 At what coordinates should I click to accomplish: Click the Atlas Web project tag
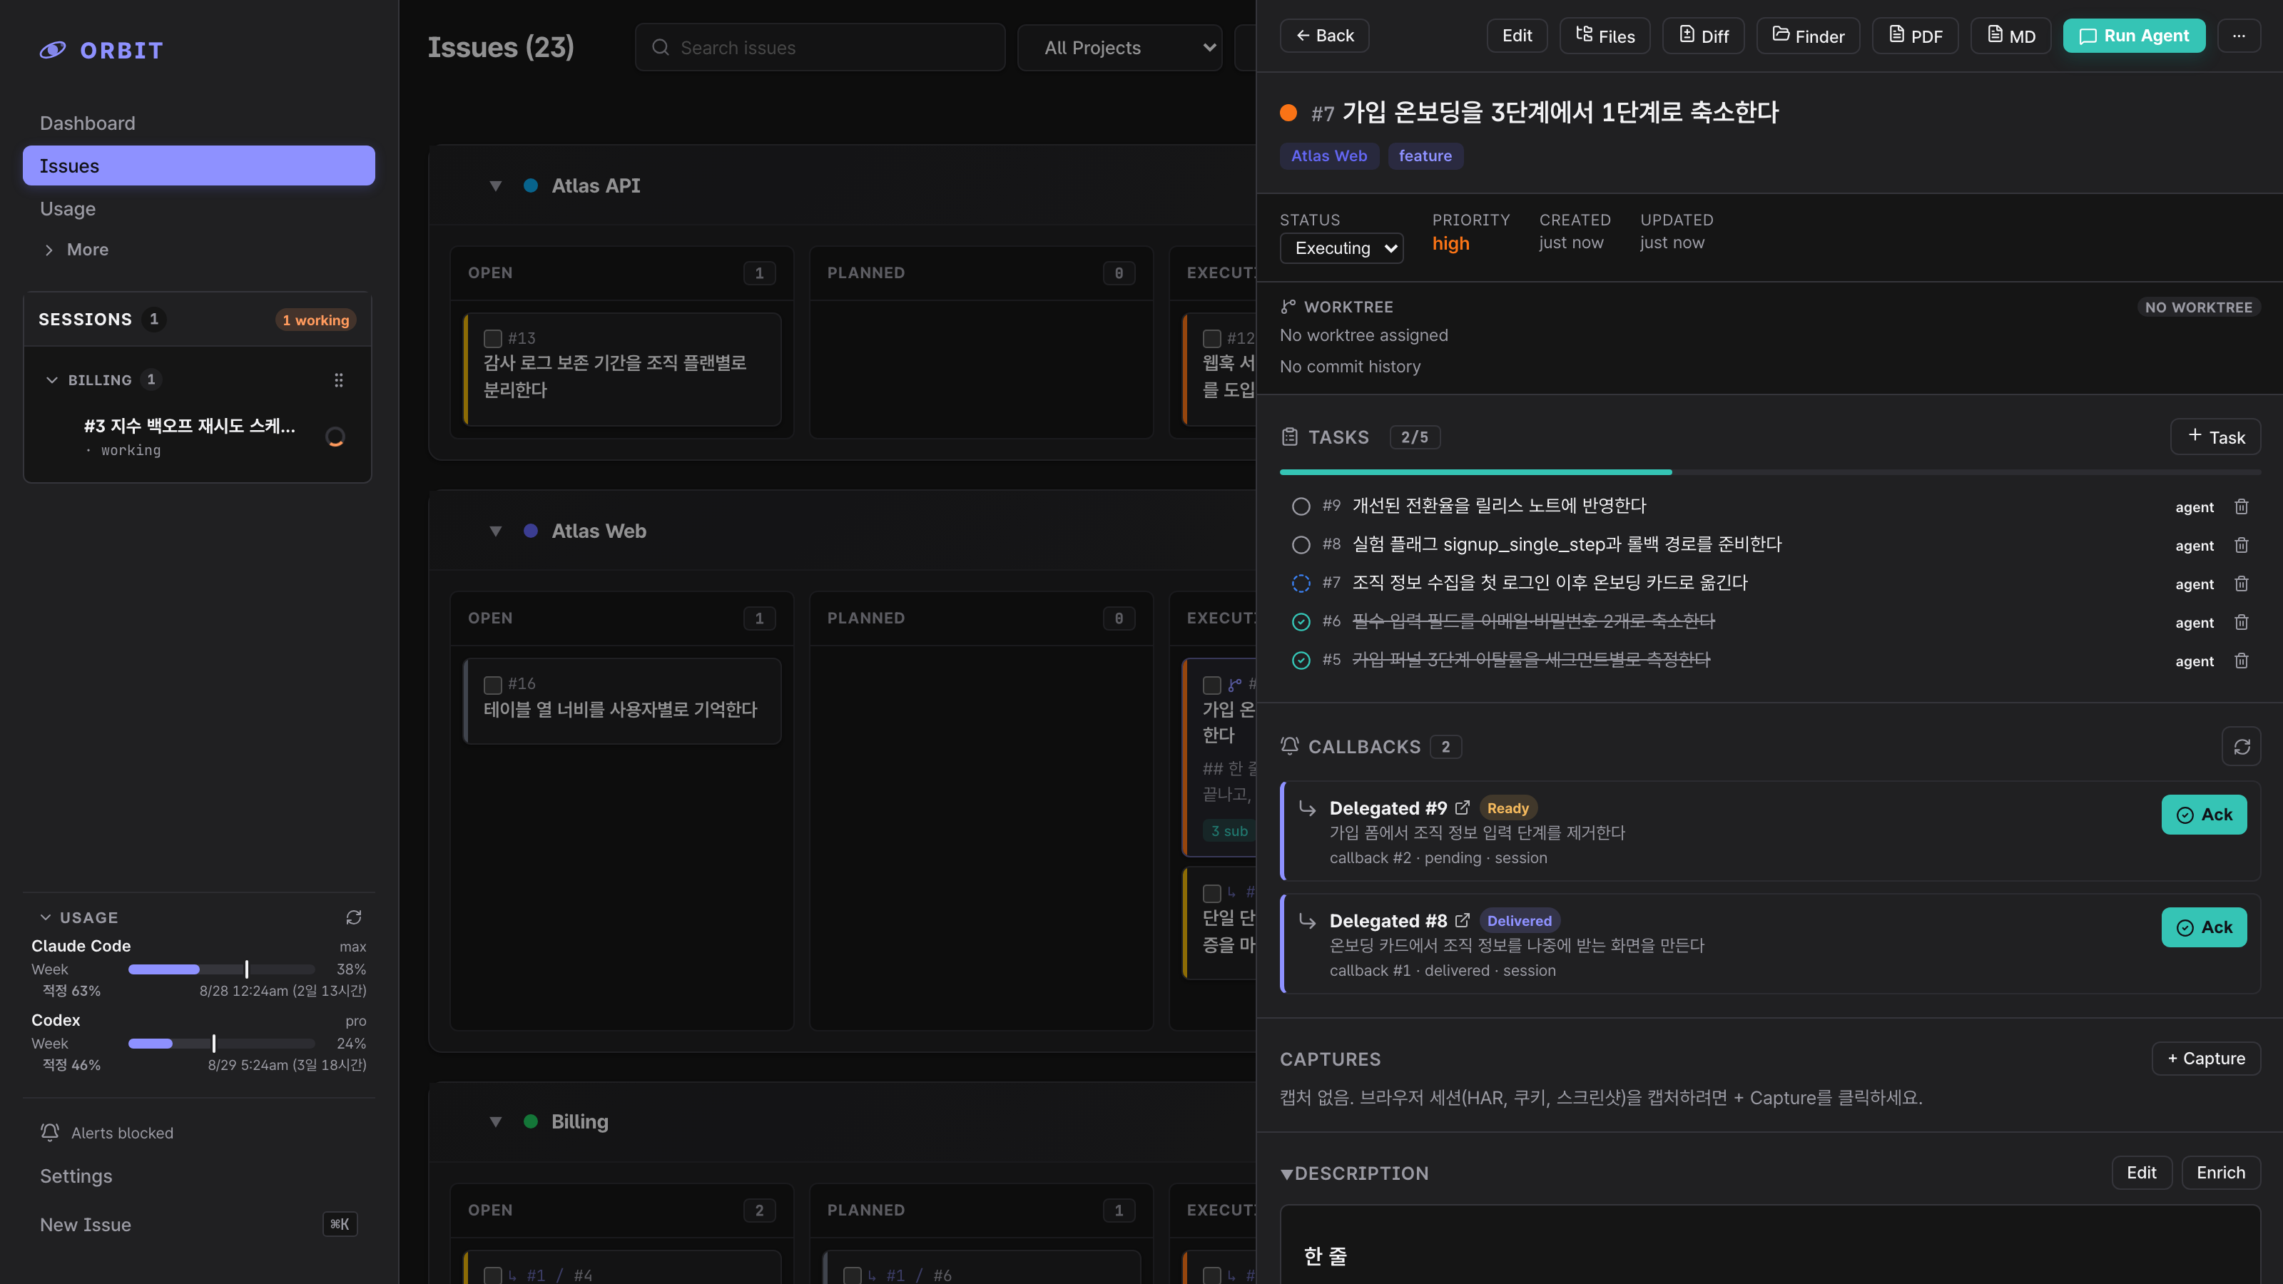pyautogui.click(x=1328, y=156)
